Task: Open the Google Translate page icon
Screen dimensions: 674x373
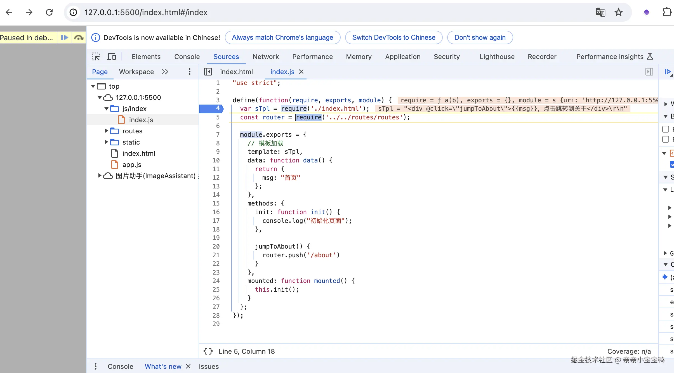Action: click(x=600, y=12)
